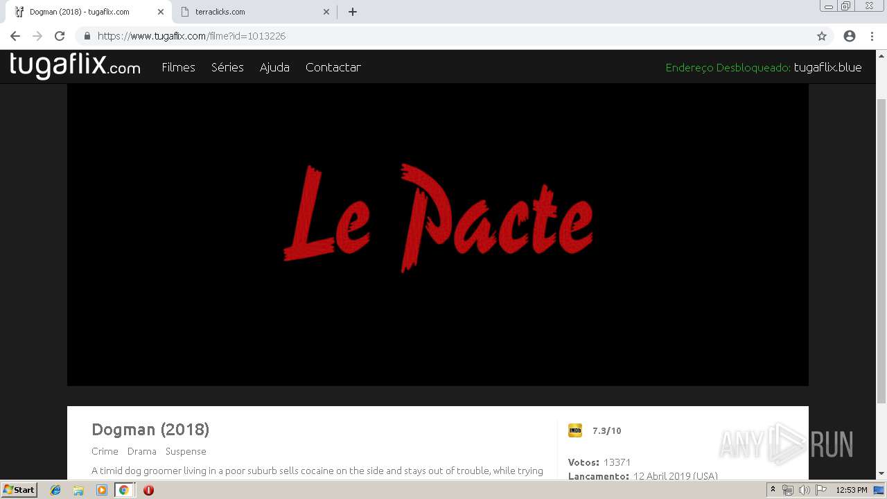Select the Crime genre link
887x499 pixels.
pos(105,451)
